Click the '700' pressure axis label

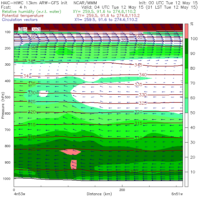8,130
